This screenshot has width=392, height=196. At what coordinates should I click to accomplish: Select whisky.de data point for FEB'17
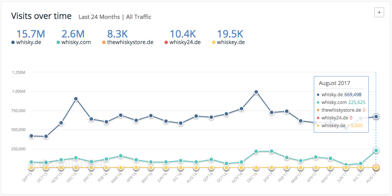(x=286, y=111)
